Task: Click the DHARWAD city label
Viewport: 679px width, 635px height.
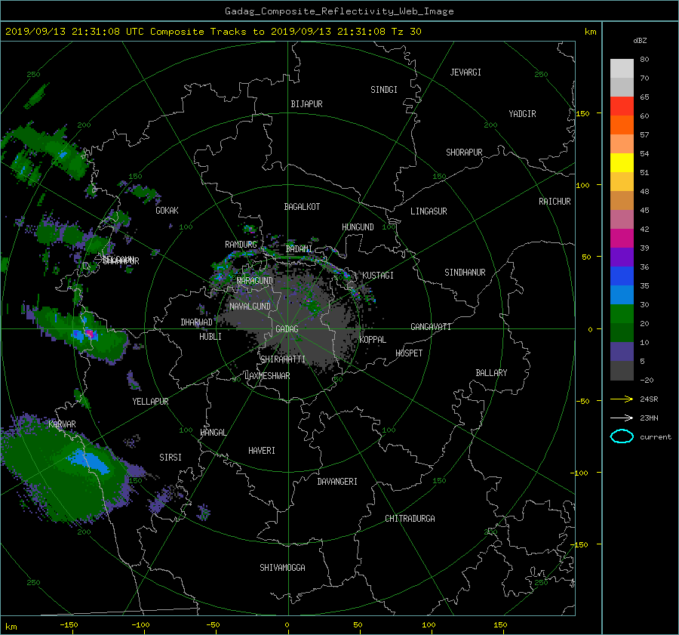Action: coord(196,322)
